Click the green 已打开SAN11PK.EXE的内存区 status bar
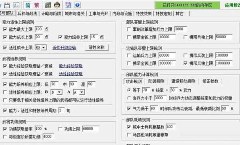240x145 pixels. pos(187,5)
